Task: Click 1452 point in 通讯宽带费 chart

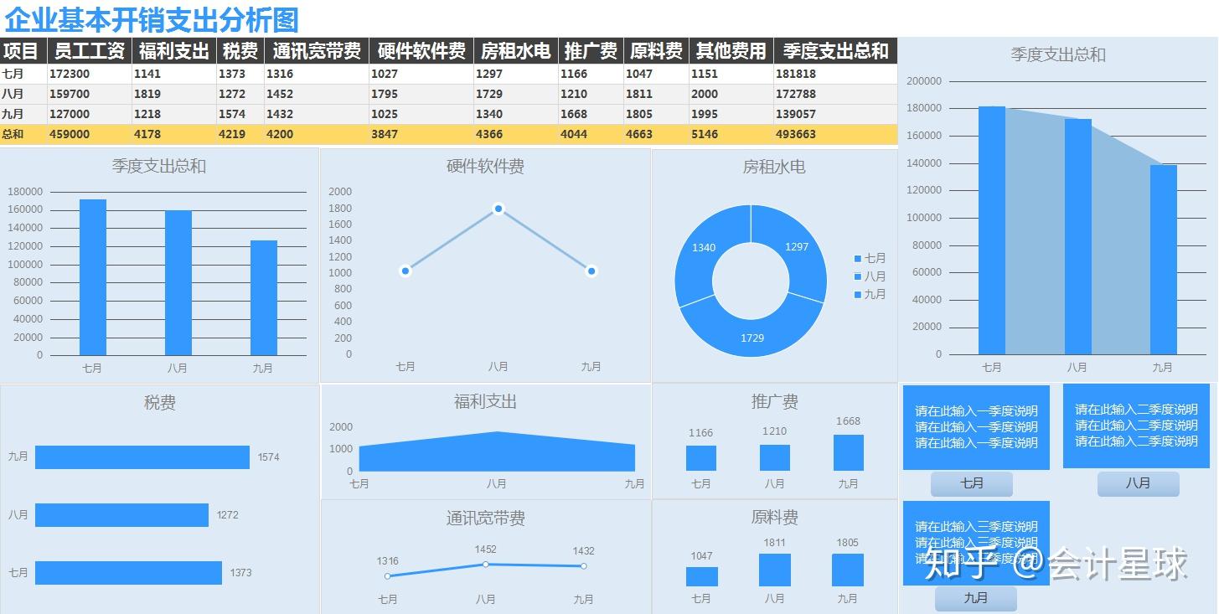Action: (485, 565)
